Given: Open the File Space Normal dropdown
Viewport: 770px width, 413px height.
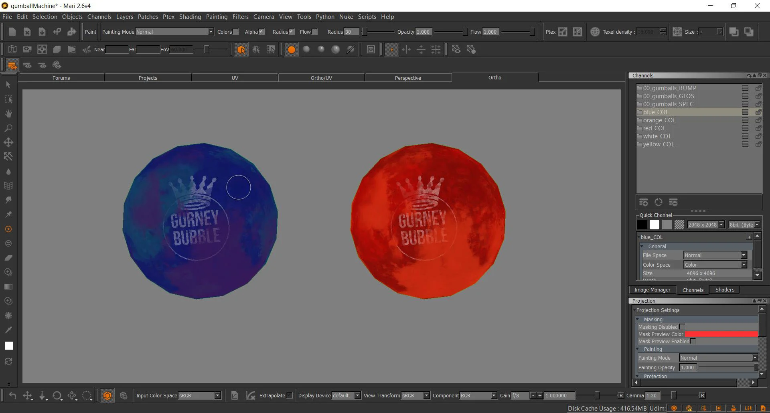Looking at the screenshot, I should tap(715, 255).
